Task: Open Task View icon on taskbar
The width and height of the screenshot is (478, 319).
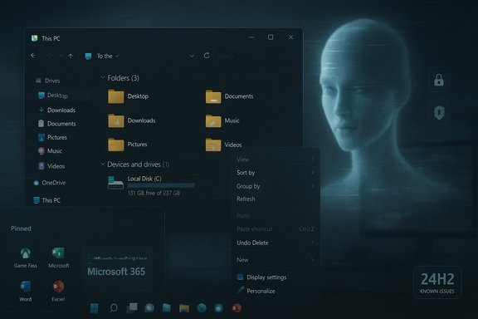Action: pyautogui.click(x=132, y=308)
